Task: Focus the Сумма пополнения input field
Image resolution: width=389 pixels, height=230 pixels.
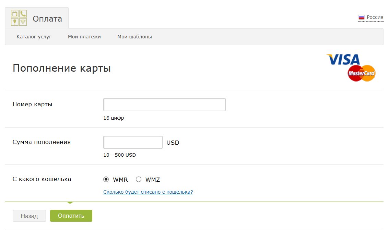Action: (133, 142)
